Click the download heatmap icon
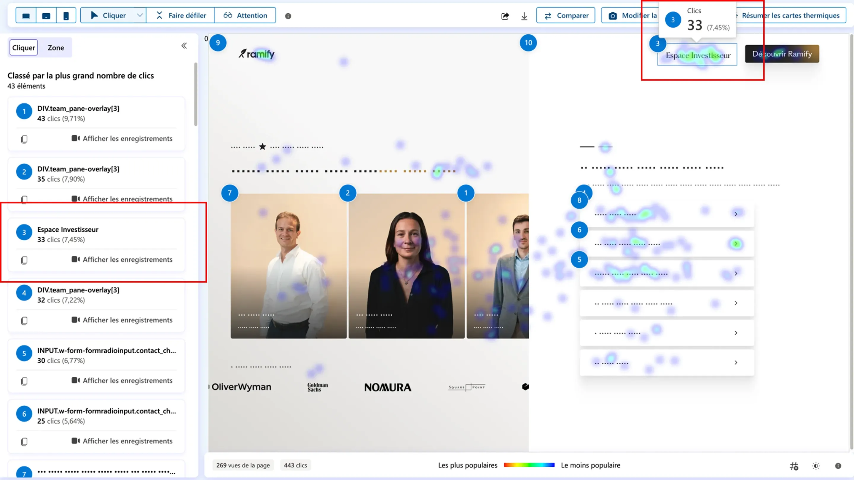The image size is (854, 480). 524,15
